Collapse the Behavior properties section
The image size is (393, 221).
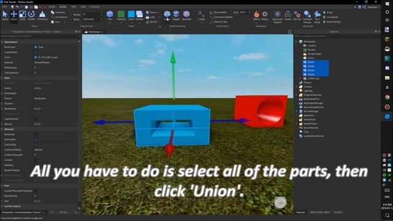(2, 130)
